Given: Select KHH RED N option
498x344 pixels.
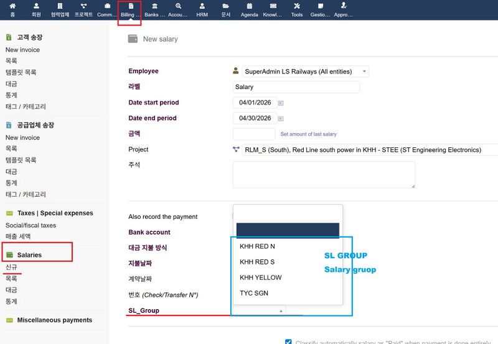Looking at the screenshot, I should (x=288, y=246).
